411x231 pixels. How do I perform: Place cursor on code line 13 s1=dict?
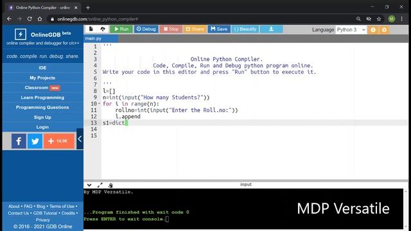tap(114, 123)
